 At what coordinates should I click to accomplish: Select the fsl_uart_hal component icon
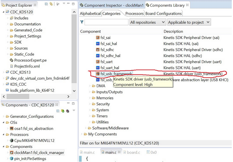[x=98, y=68]
